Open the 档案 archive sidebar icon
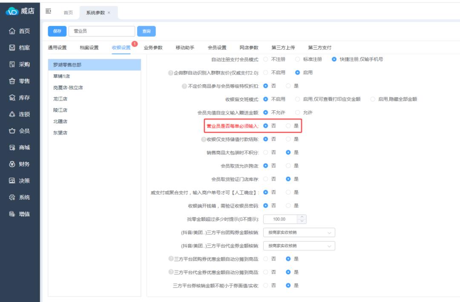460x302 pixels. 12,48
